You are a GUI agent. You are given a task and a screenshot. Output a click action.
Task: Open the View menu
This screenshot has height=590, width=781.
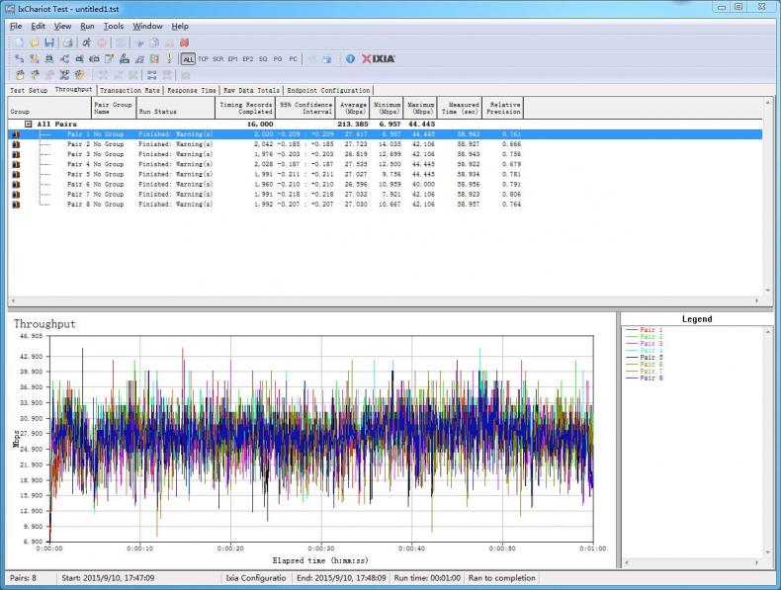62,27
